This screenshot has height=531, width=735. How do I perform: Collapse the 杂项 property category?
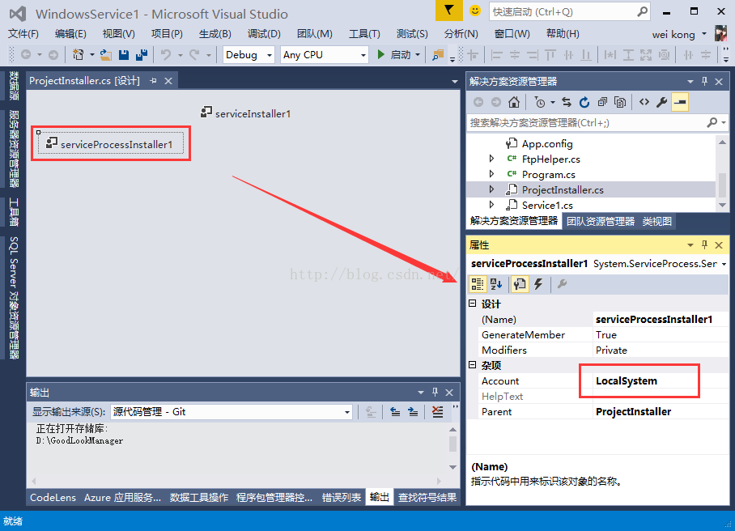point(473,364)
